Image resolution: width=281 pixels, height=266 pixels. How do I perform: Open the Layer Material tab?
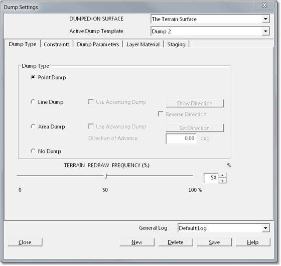click(x=143, y=44)
